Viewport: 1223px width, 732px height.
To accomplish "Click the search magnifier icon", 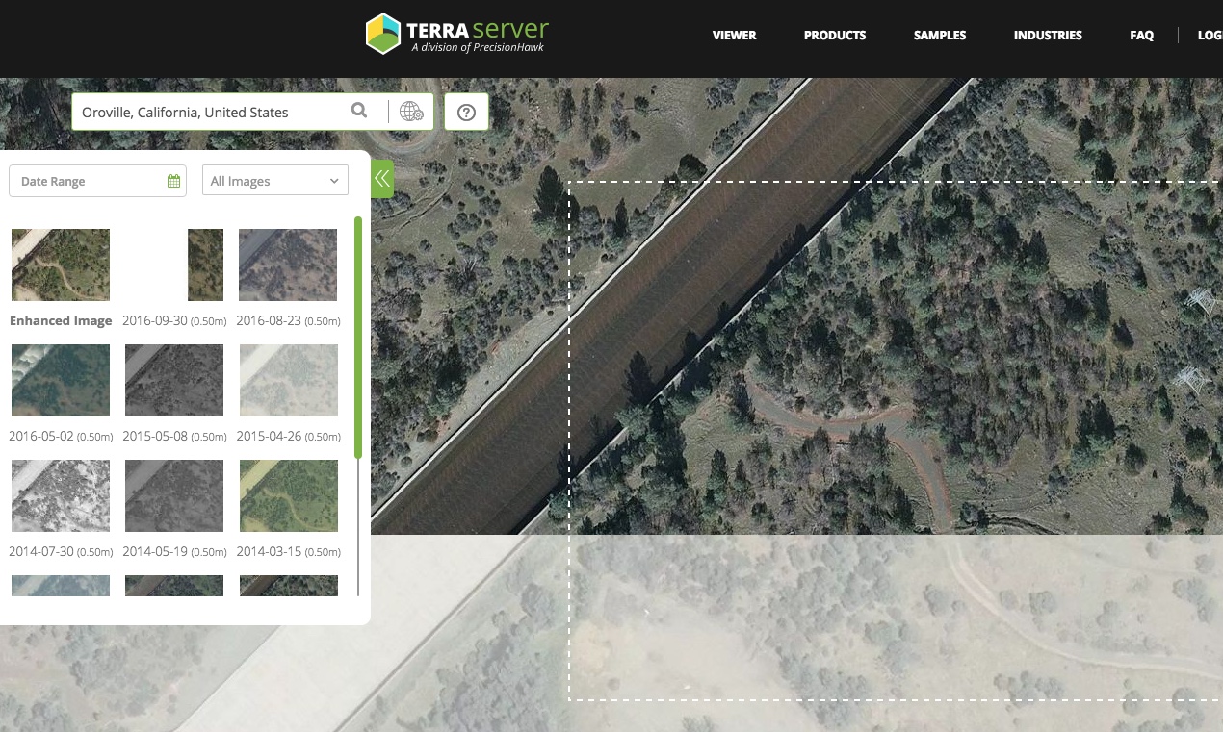I will 359,112.
